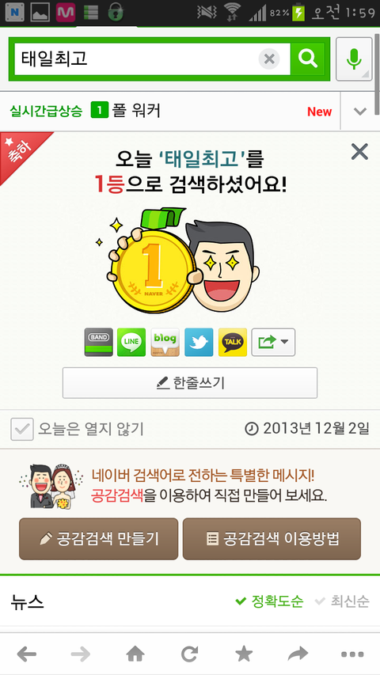Check the 오늘은 열지 않기 checkbox
The height and width of the screenshot is (675, 380).
click(22, 429)
